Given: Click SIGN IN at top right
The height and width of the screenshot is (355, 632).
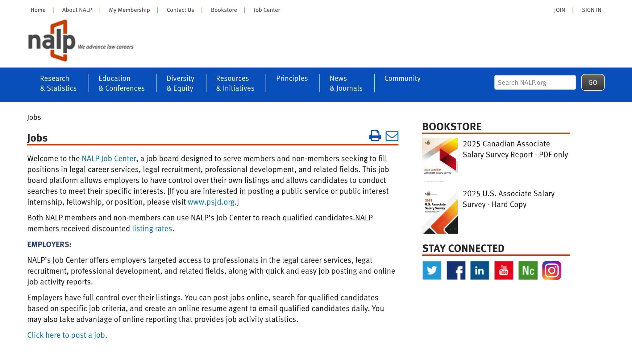Looking at the screenshot, I should (591, 10).
